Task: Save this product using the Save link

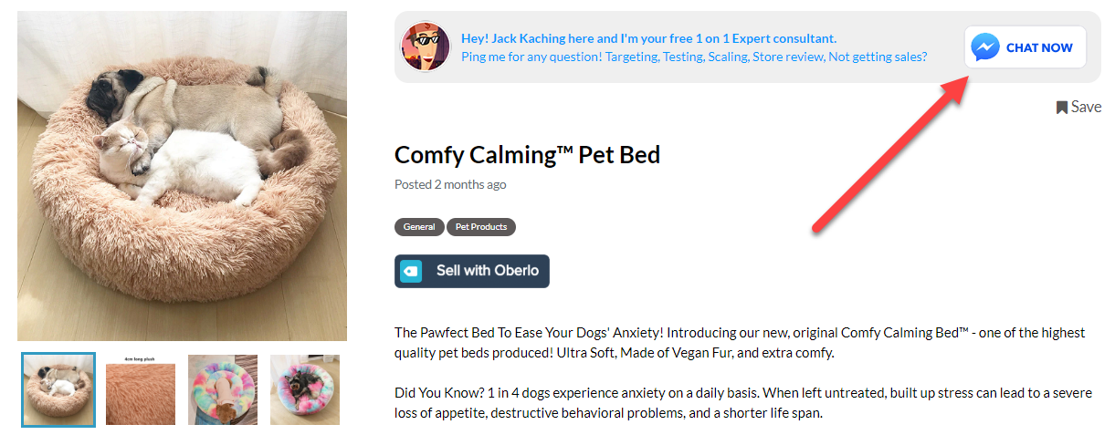Action: (x=1078, y=107)
